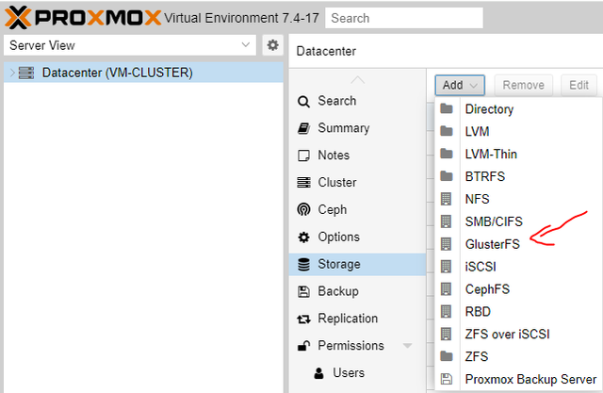Click the building icon next to ZFS over iSCSI

446,334
